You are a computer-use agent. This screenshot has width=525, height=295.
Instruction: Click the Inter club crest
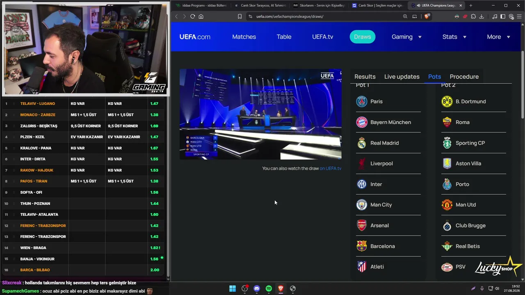[361, 184]
